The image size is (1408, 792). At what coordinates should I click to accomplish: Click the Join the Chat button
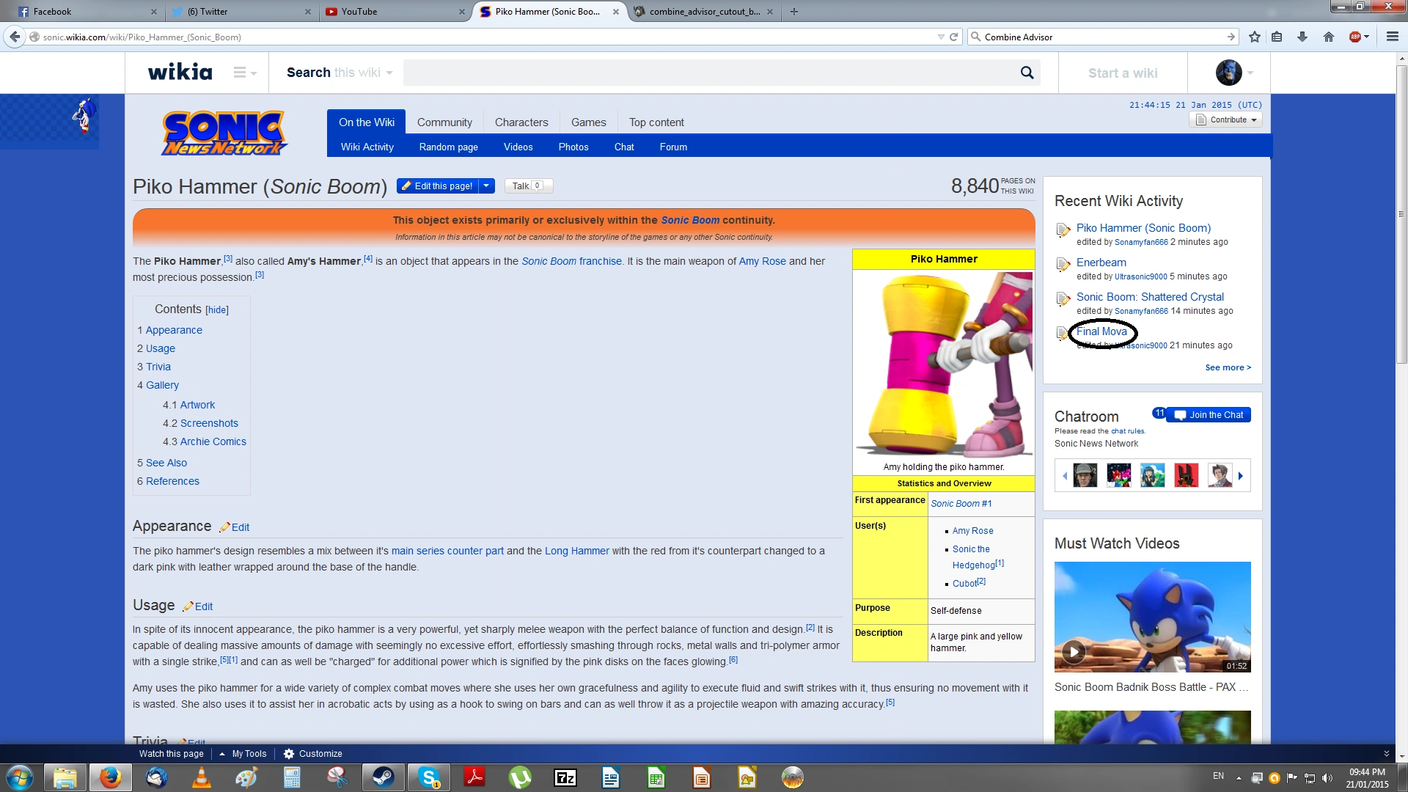pos(1209,415)
